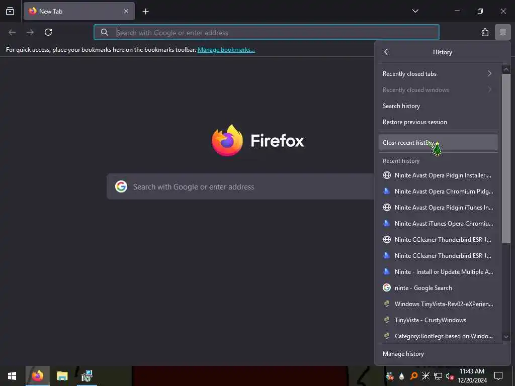515x386 pixels.
Task: Click orange magnifier tray icon
Action: point(414,376)
